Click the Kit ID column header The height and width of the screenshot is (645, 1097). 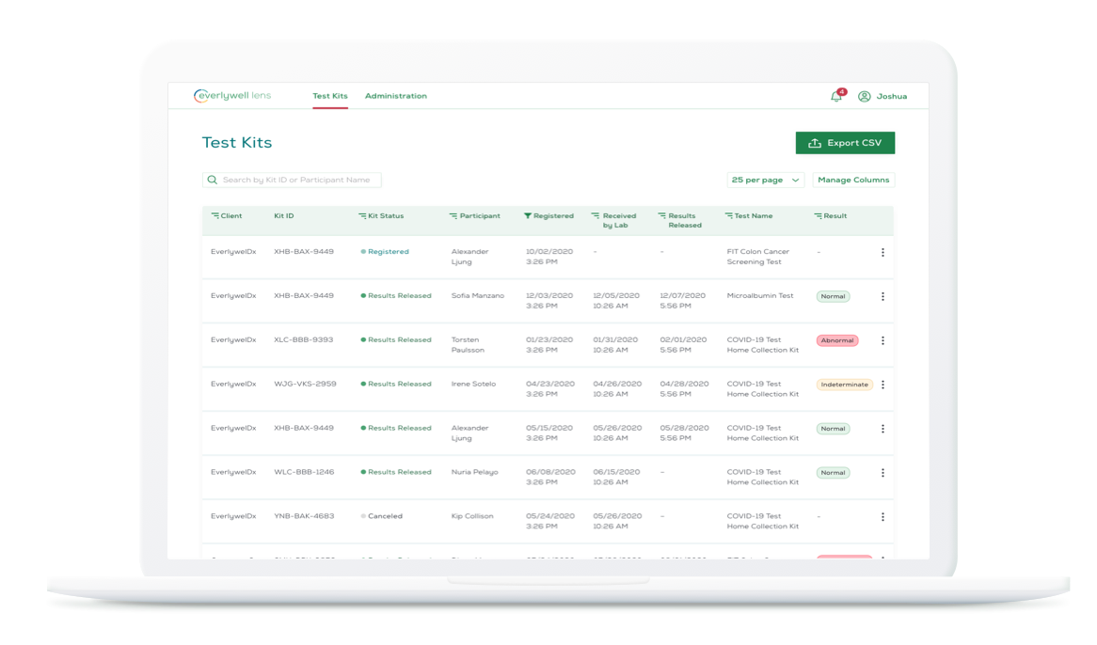click(x=284, y=216)
